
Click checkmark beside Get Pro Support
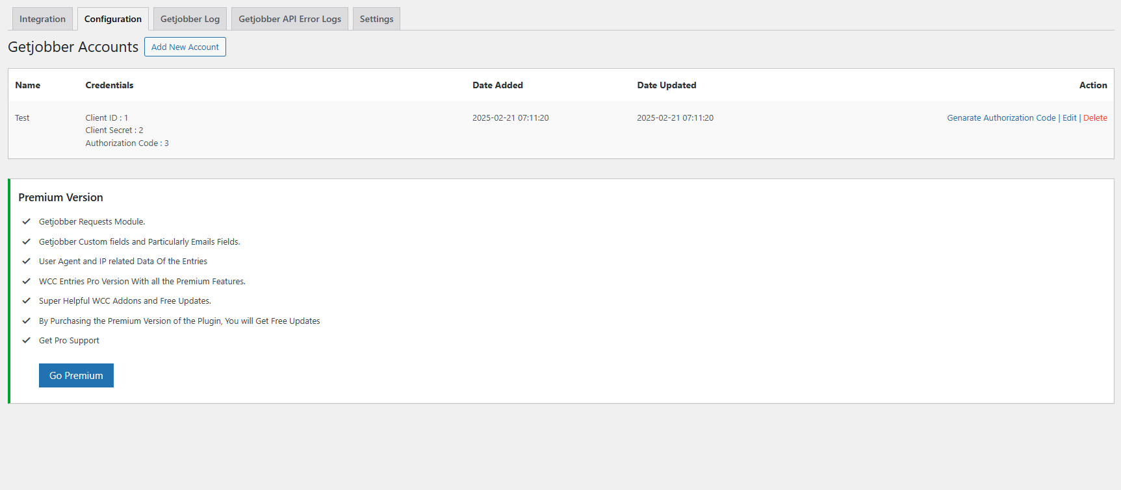click(27, 340)
